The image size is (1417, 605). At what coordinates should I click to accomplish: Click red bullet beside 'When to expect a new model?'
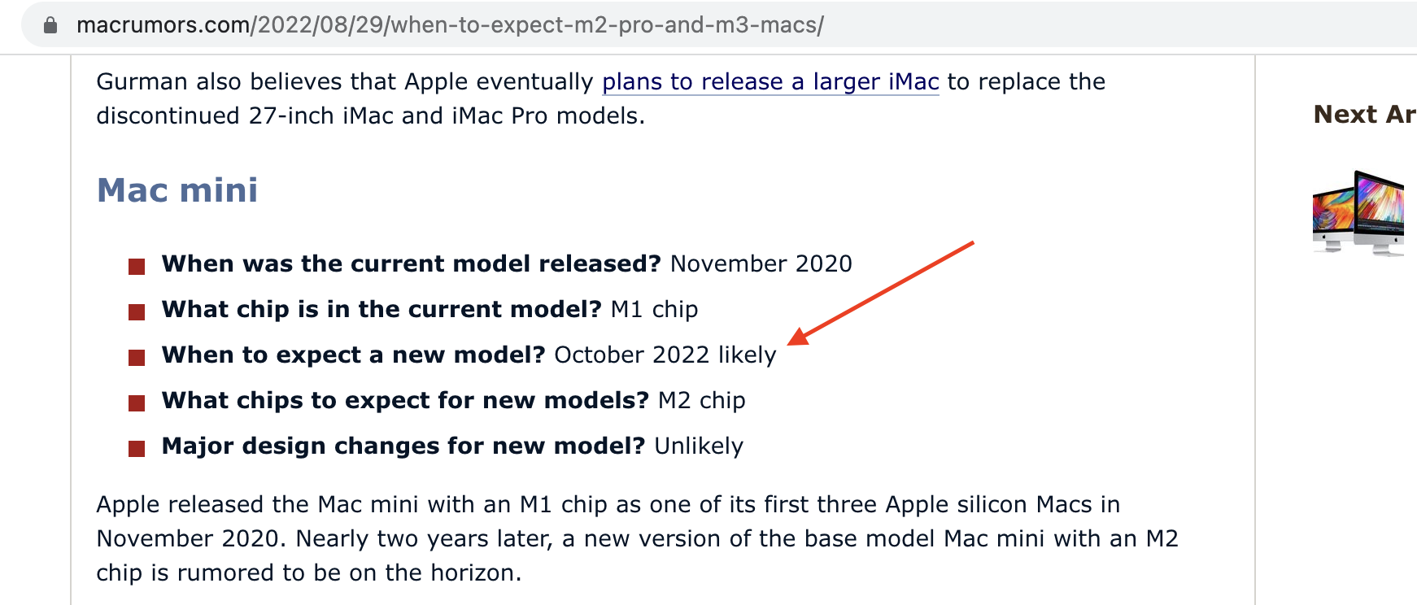137,357
